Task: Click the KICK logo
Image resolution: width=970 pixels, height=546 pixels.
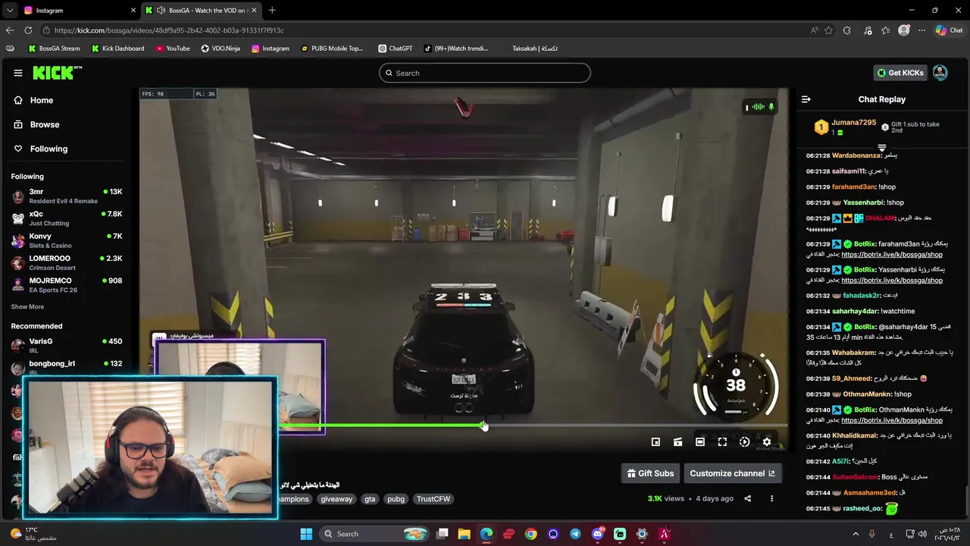Action: click(57, 73)
